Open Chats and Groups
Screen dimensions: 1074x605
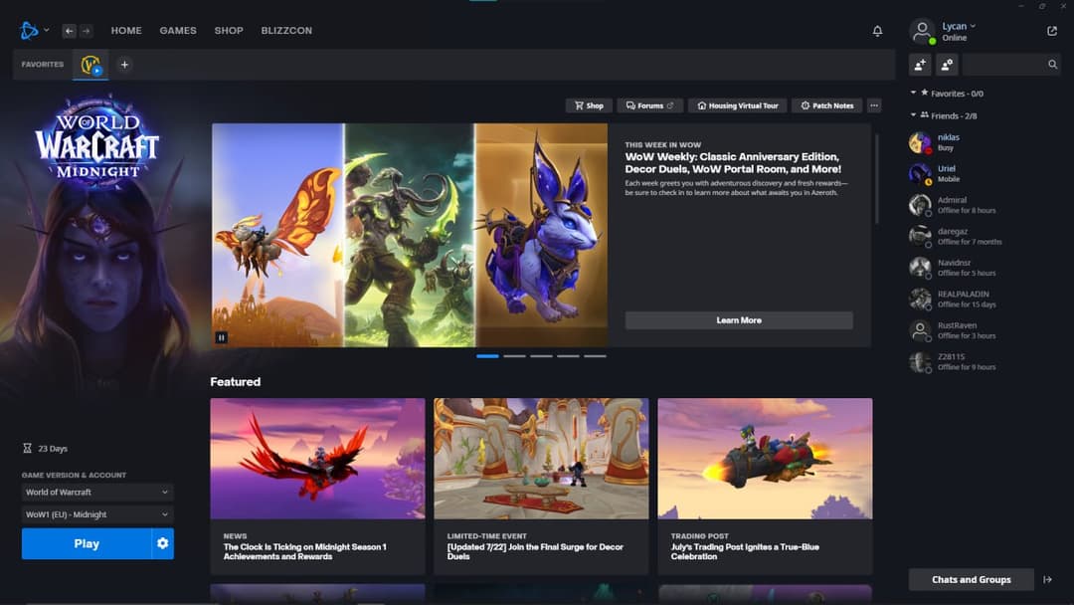972,580
